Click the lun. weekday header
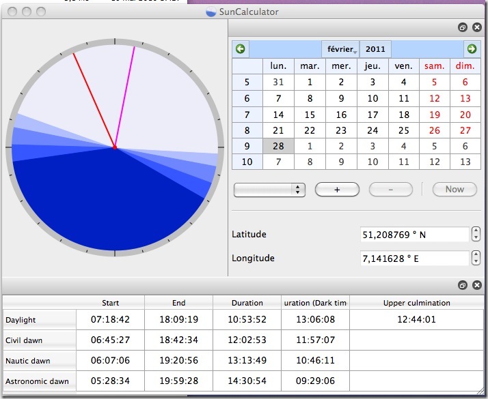This screenshot has height=399, width=488. coord(278,66)
